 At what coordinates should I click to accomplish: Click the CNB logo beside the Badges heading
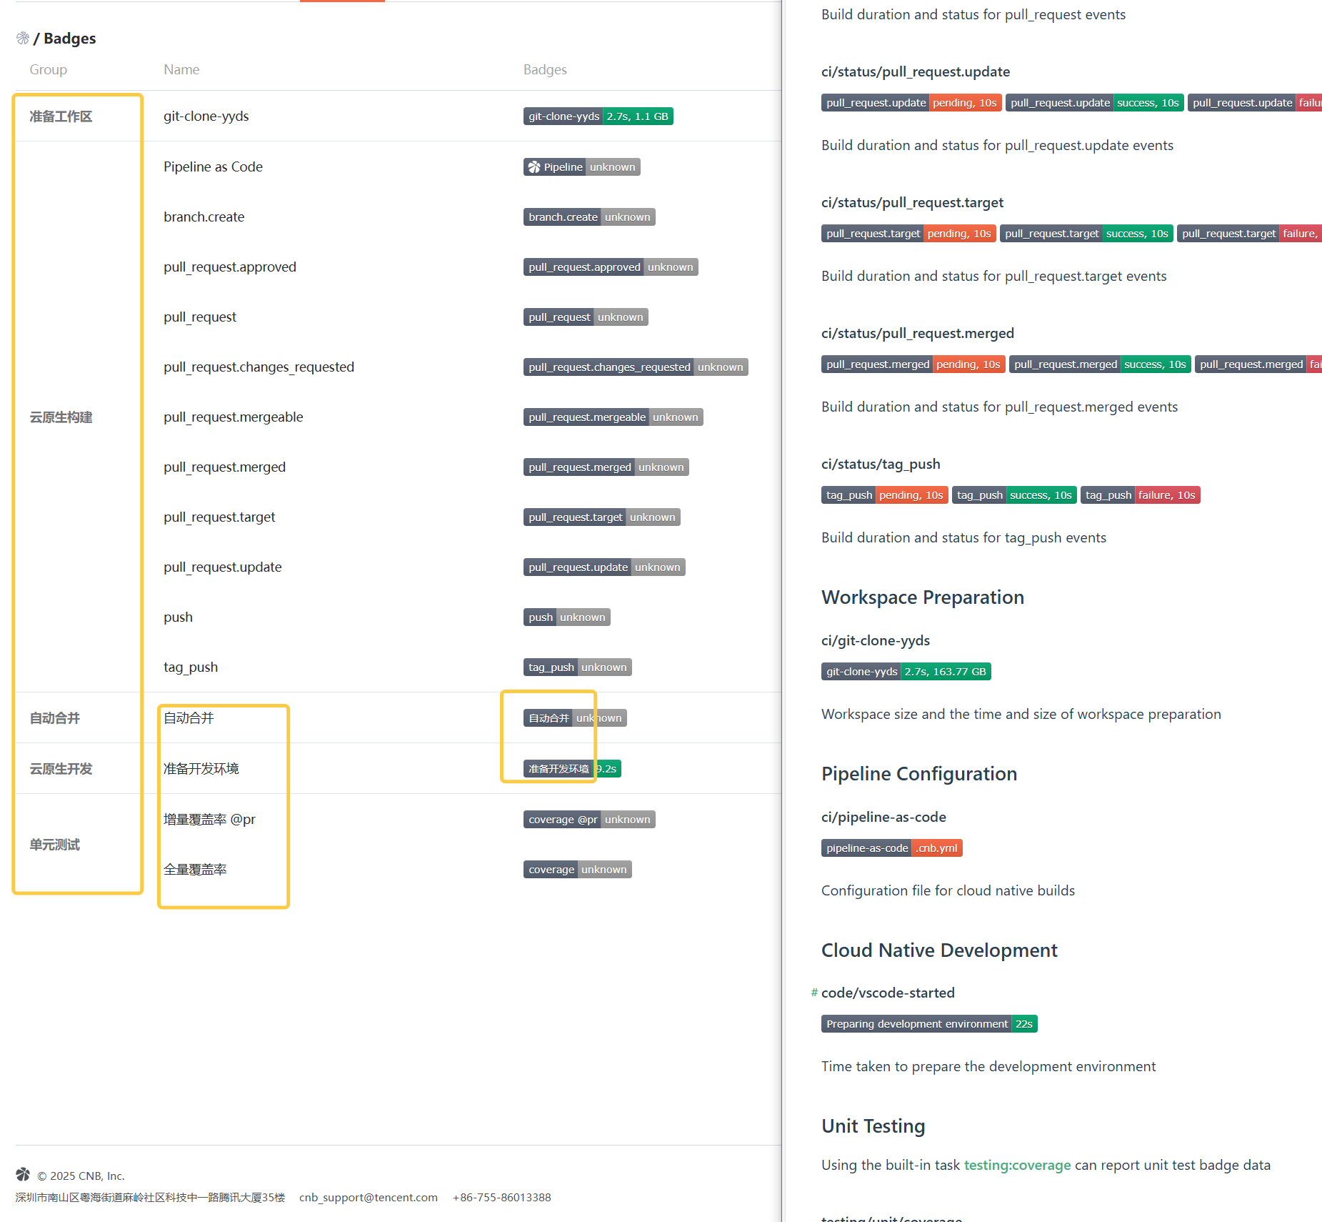pos(23,38)
